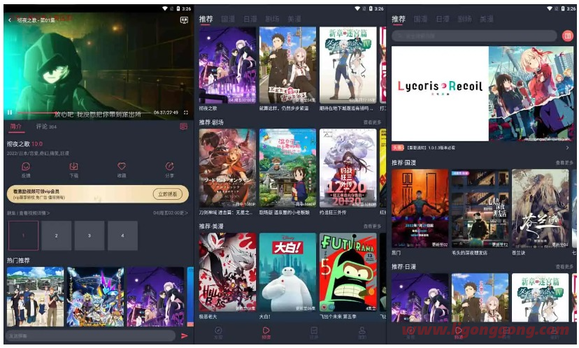Open the Lycoris Recoil banner
Screen dimensions: 579x348
click(483, 94)
